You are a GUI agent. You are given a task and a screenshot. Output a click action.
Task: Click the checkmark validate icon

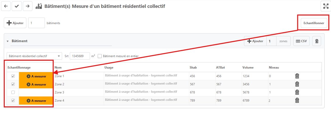click(x=17, y=6)
